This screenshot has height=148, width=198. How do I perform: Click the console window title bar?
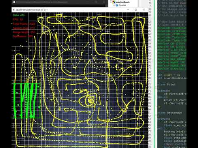pyautogui.click(x=59, y=2)
